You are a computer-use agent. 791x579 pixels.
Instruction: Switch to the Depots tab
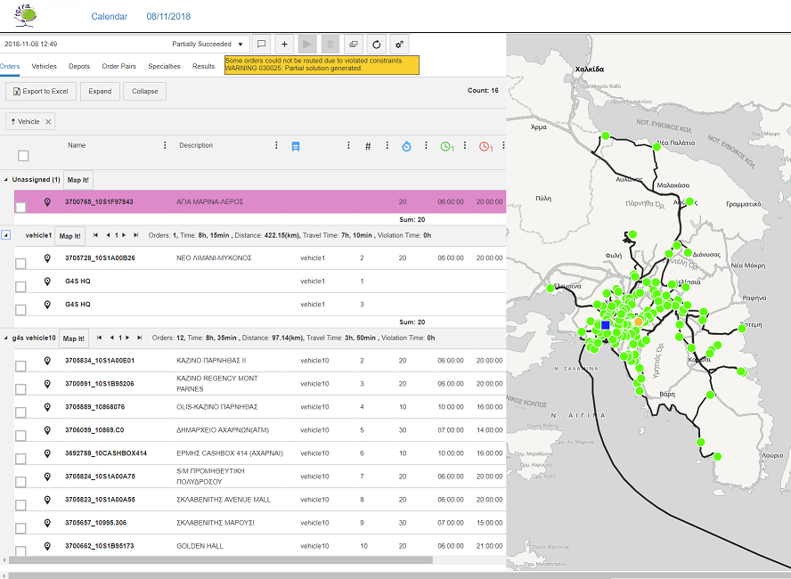(79, 67)
